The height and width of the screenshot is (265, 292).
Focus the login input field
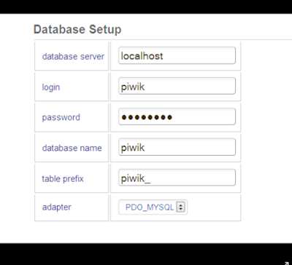[177, 86]
